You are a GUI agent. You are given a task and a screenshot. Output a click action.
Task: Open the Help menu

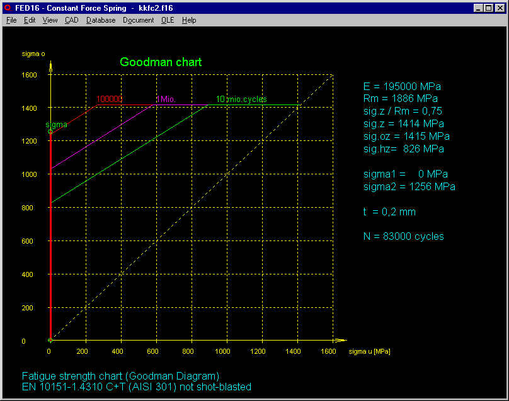click(x=189, y=20)
